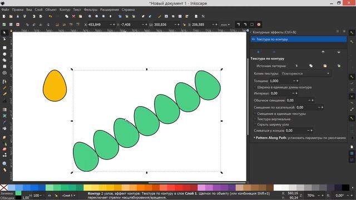Open the mm units dropdown
The height and width of the screenshot is (200, 356).
point(225,24)
